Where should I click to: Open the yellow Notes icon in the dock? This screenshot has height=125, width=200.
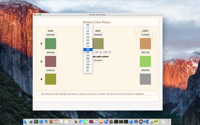click(x=66, y=122)
